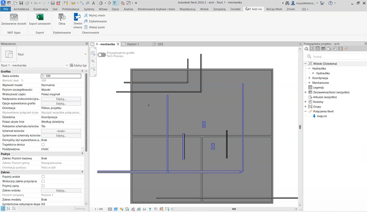Viewport: 367px width, 212px height.
Task: Click the Edytuj typ button
Action: [78, 66]
